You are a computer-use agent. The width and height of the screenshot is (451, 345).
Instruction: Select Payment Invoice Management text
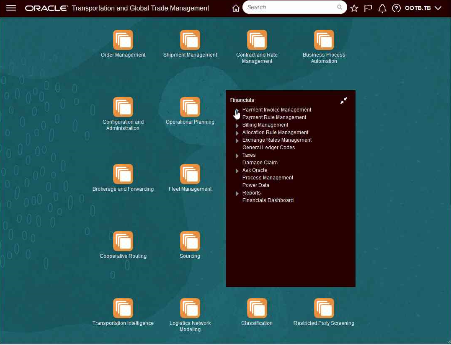(277, 110)
